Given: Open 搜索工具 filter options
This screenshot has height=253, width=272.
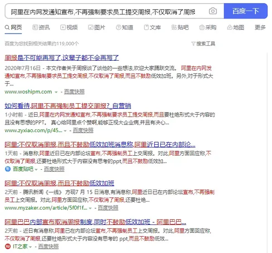Looking at the screenshot, I should pyautogui.click(x=203, y=43).
